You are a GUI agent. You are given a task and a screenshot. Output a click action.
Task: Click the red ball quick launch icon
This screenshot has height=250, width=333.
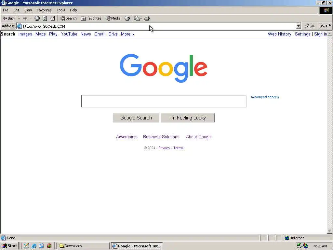click(x=49, y=246)
